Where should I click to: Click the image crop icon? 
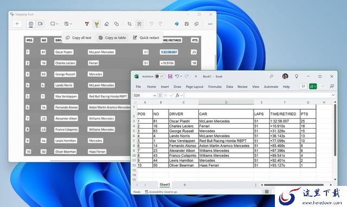130,24
